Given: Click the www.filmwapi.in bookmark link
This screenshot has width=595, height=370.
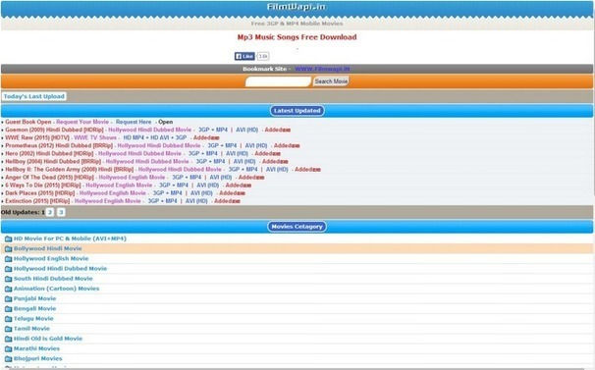Looking at the screenshot, I should pyautogui.click(x=322, y=69).
